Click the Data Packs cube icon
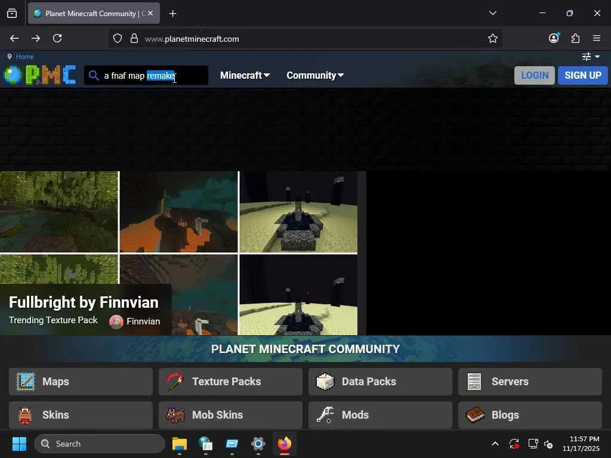The width and height of the screenshot is (611, 458). point(325,382)
